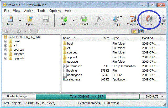Sort by the Size column header

[101, 38]
